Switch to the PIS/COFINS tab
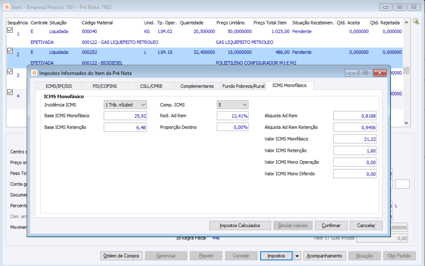 pyautogui.click(x=105, y=86)
